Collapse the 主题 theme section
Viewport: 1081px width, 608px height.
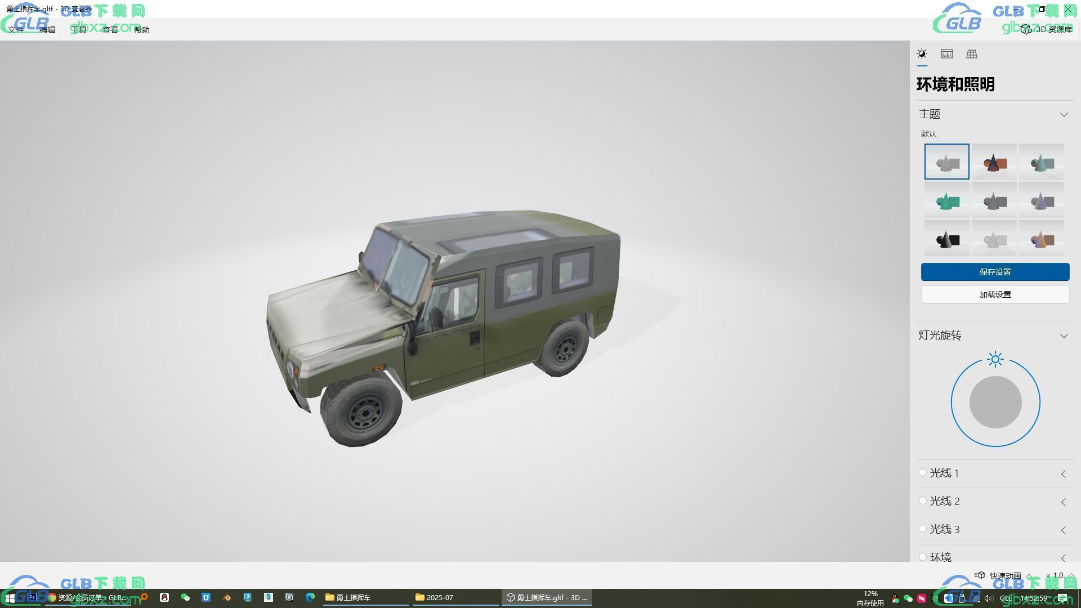click(1064, 114)
